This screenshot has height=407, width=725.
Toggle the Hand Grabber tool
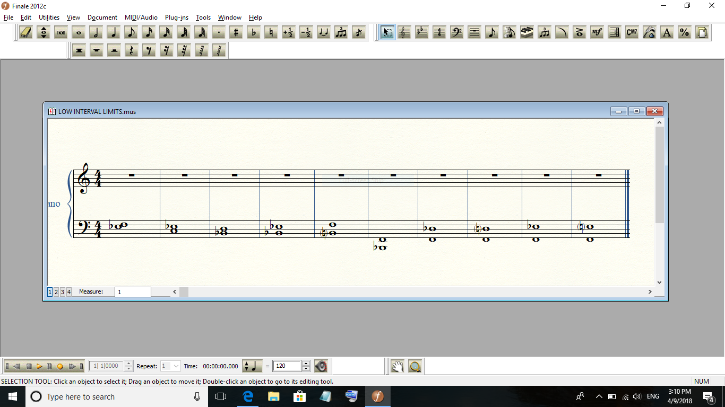398,366
